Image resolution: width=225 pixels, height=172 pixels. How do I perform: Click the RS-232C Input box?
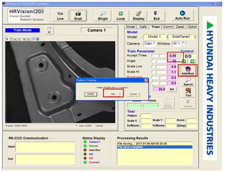tap(45, 147)
